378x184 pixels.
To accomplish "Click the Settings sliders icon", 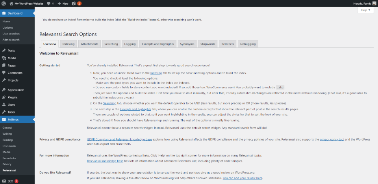I will tap(4, 119).
